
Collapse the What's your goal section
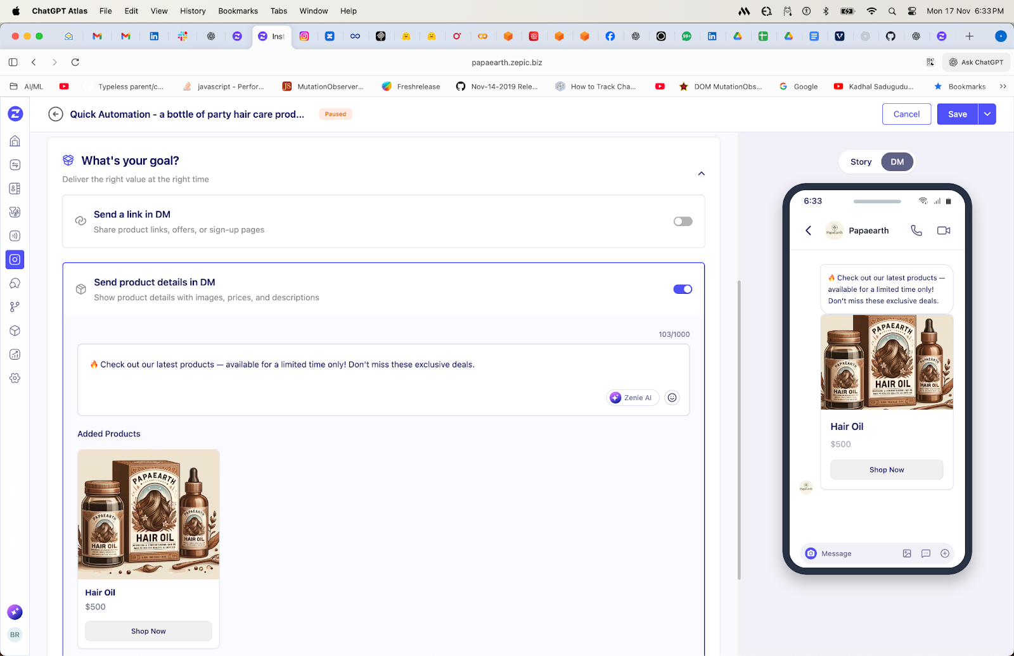coord(702,173)
